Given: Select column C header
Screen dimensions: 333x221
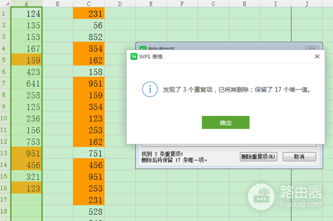Looking at the screenshot, I should tap(89, 4).
